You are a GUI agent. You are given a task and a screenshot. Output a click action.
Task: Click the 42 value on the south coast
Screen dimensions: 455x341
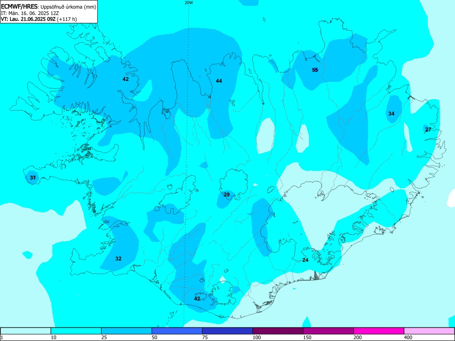[x=197, y=299]
